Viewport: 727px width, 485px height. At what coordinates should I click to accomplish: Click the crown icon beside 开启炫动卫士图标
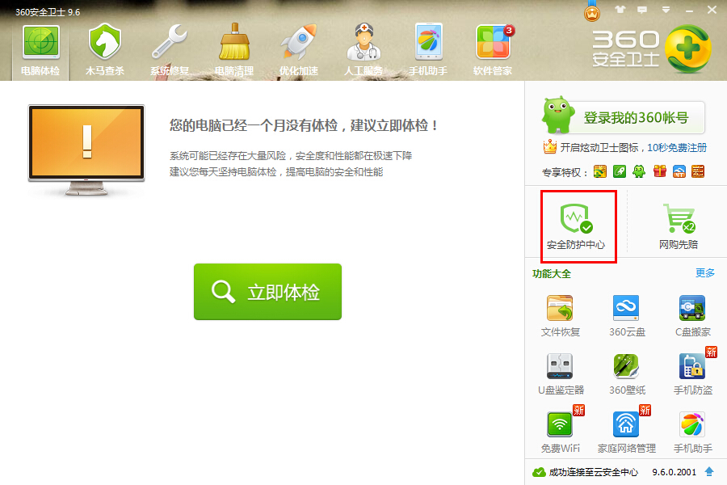pos(549,146)
